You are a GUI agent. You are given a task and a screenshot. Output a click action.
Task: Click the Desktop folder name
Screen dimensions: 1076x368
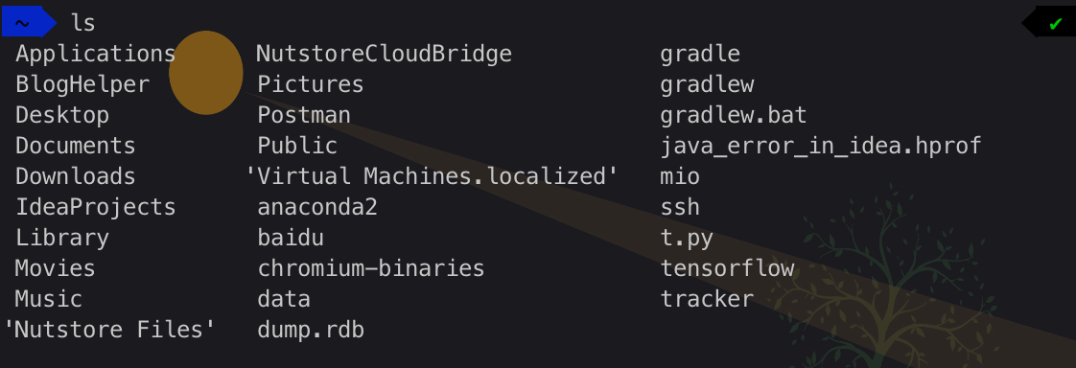[61, 115]
